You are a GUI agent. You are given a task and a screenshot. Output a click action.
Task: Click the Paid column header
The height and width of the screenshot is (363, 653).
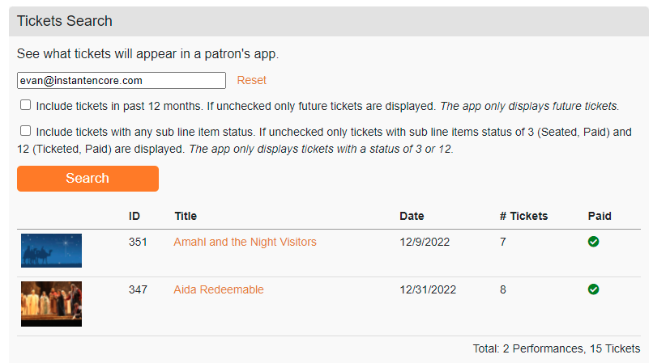coord(600,216)
